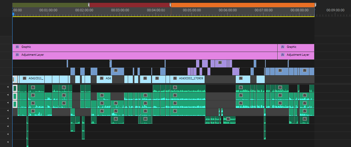This screenshot has width=351, height=147.
Task: Click the fx badge on the first Adjustment Layer clip
Action: (x=17, y=55)
